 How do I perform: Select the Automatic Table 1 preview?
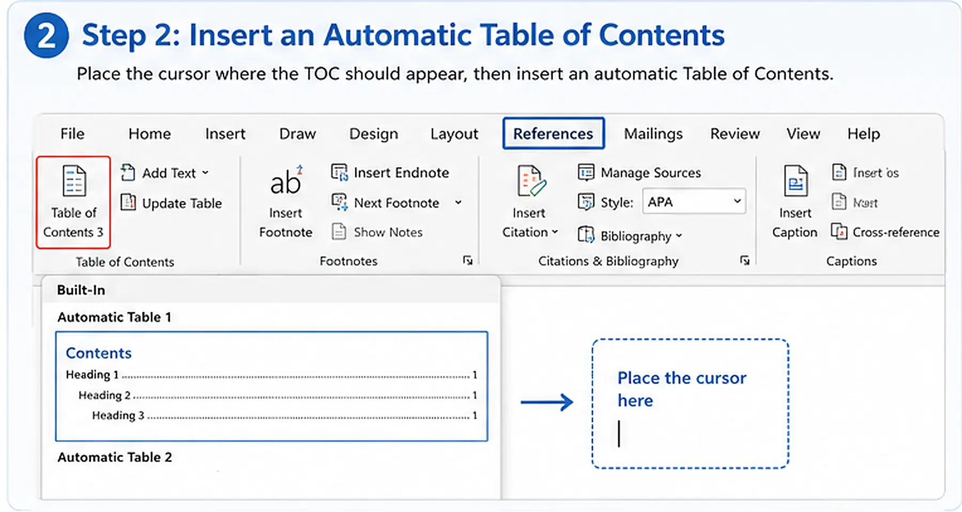[271, 386]
